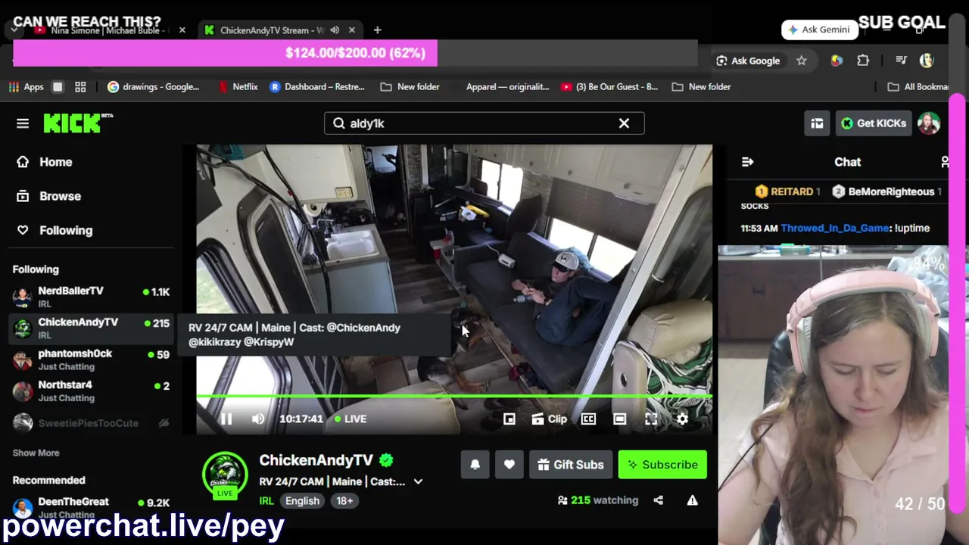Expand the list with Show More
969x545 pixels.
pyautogui.click(x=36, y=453)
